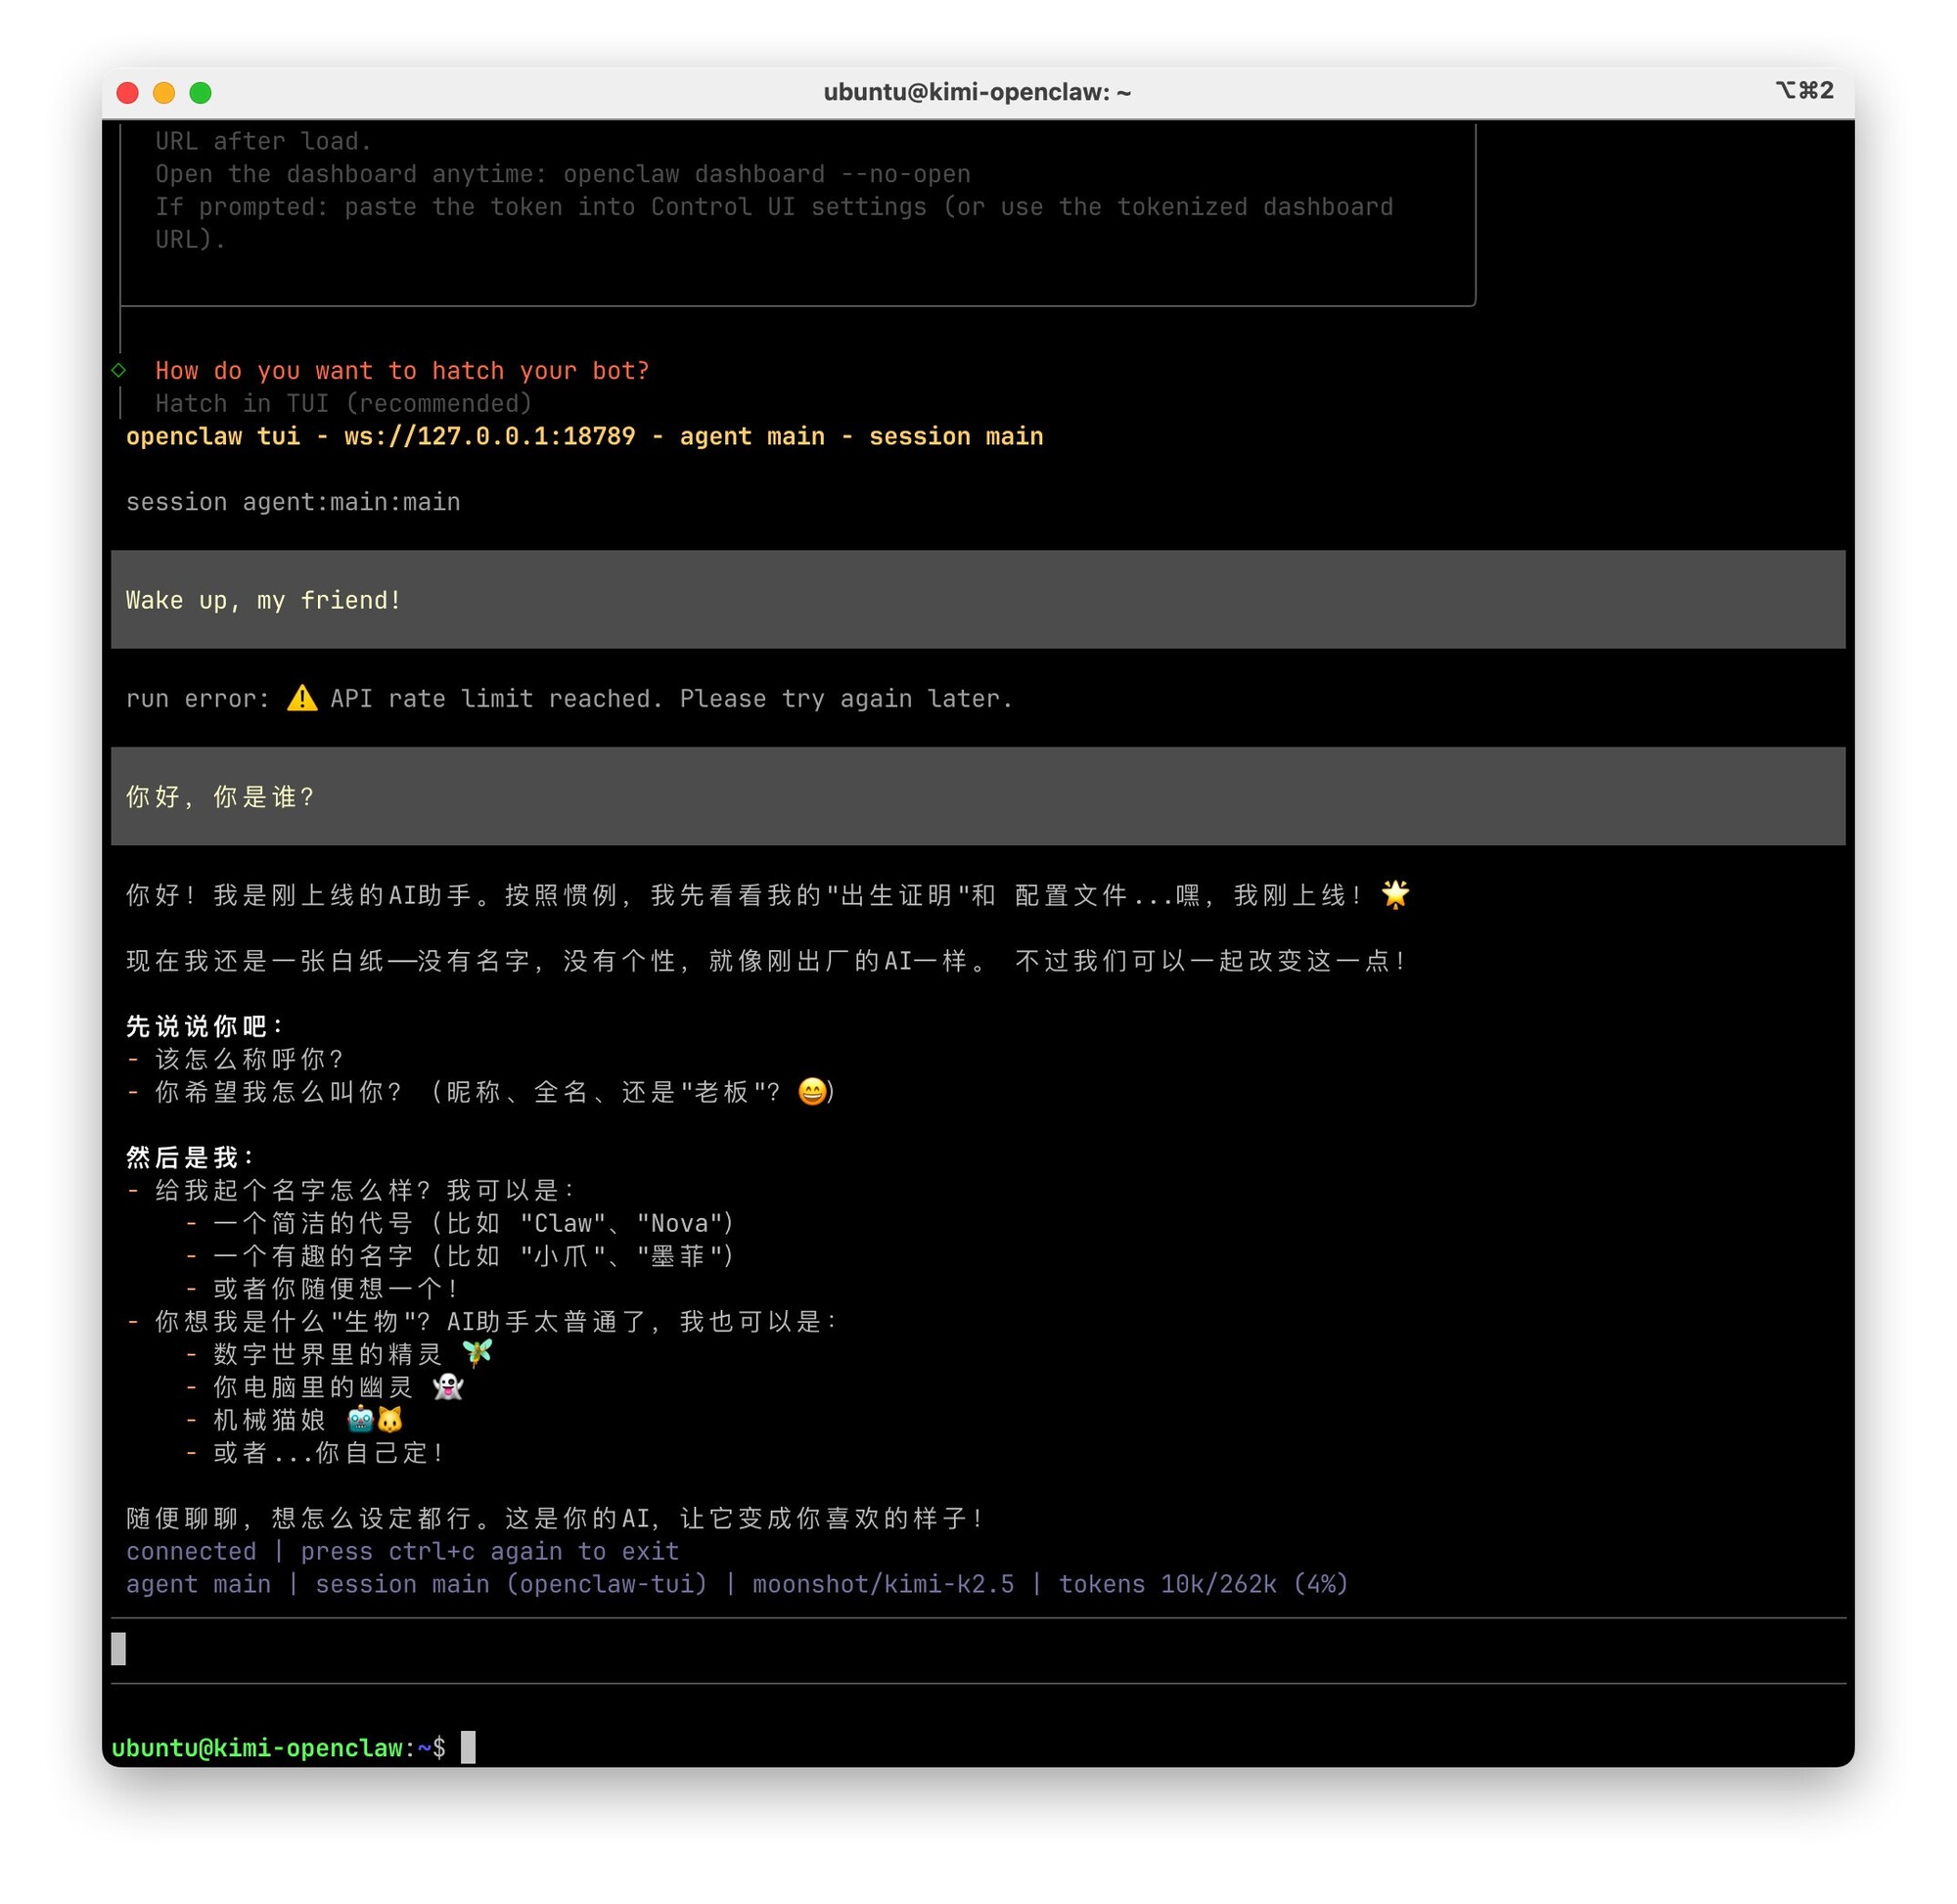This screenshot has height=1904, width=1957.
Task: Click the moonshot/kimi-k2.5 model label
Action: coord(882,1584)
